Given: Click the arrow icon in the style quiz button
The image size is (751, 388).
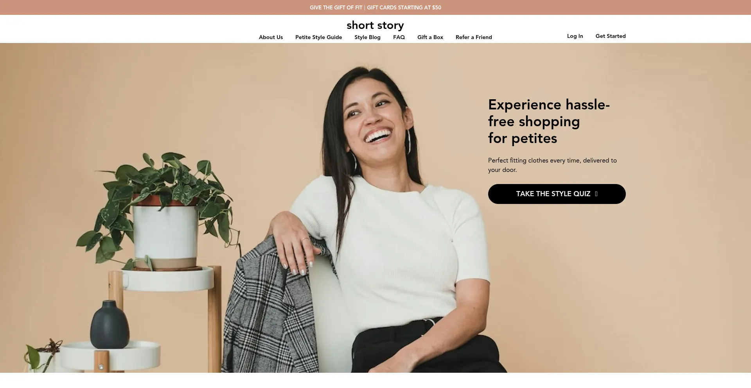Looking at the screenshot, I should coord(596,194).
